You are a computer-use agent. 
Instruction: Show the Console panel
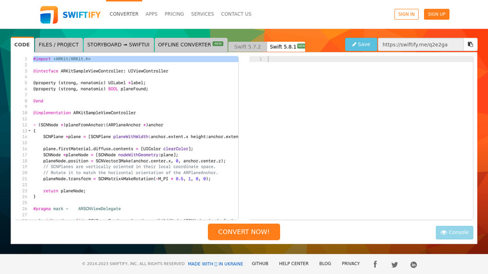pos(454,232)
